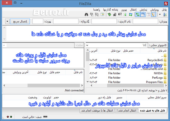170x121 pixels.
Task: Click message log scroll up arrow
Action: pyautogui.click(x=4, y=28)
